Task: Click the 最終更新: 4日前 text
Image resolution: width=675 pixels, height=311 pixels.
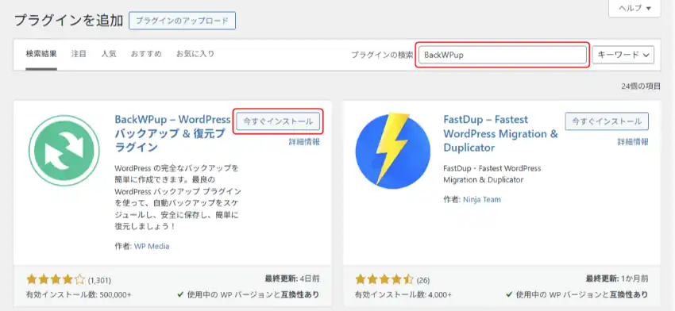Action: point(292,278)
